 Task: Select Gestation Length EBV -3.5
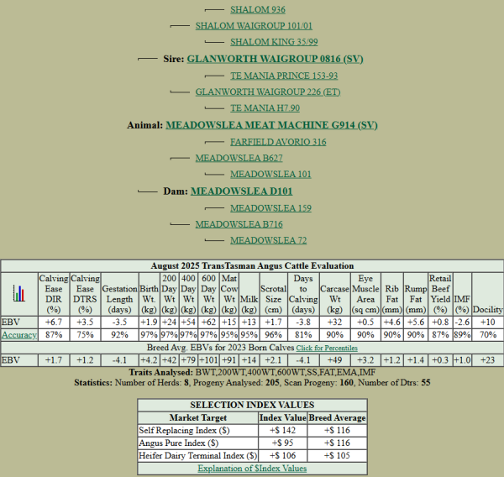click(x=119, y=322)
